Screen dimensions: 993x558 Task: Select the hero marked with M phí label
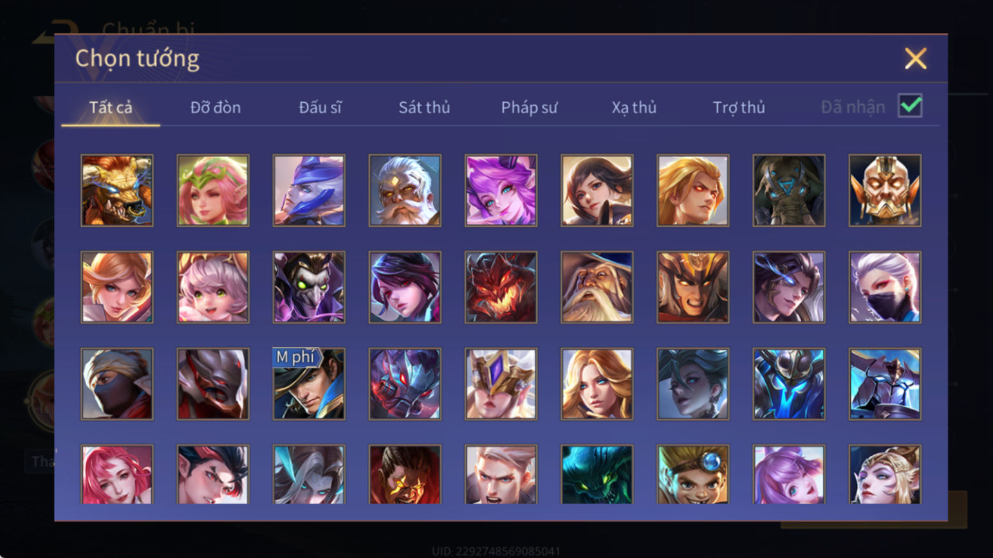tap(309, 384)
